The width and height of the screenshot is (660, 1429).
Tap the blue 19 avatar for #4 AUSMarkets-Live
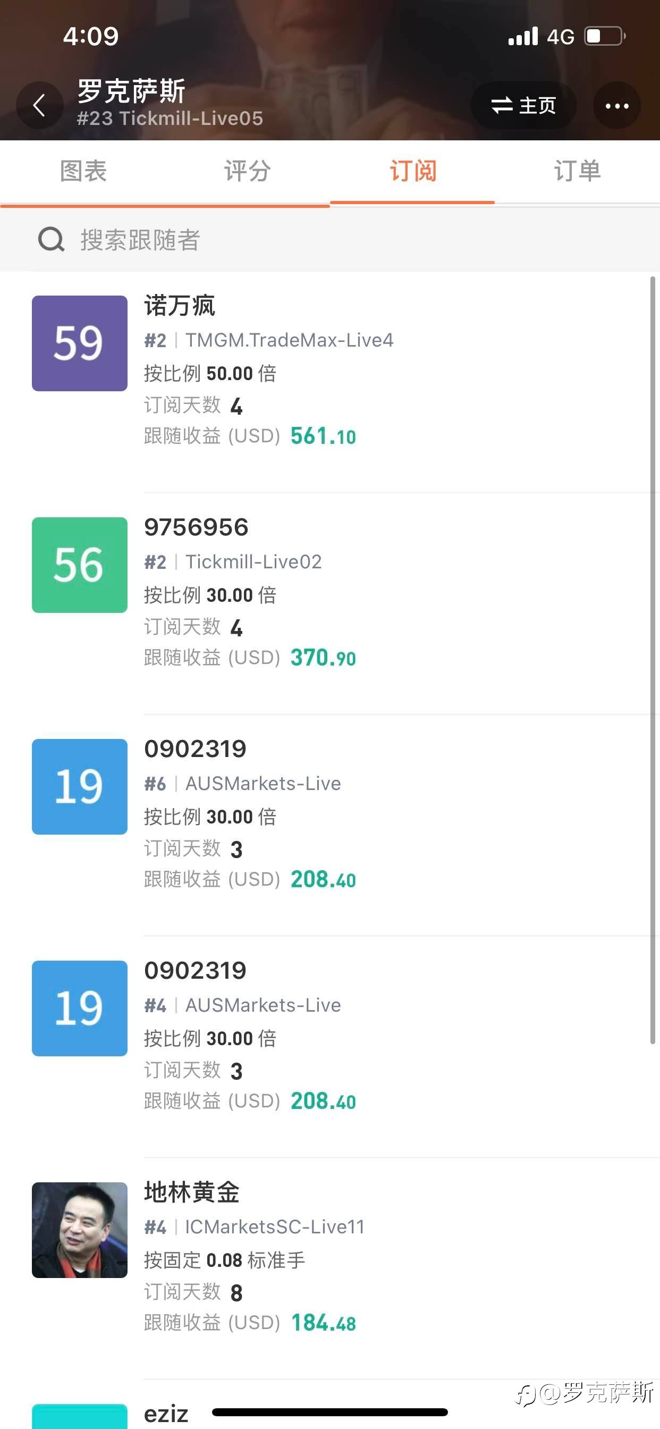click(x=79, y=1008)
